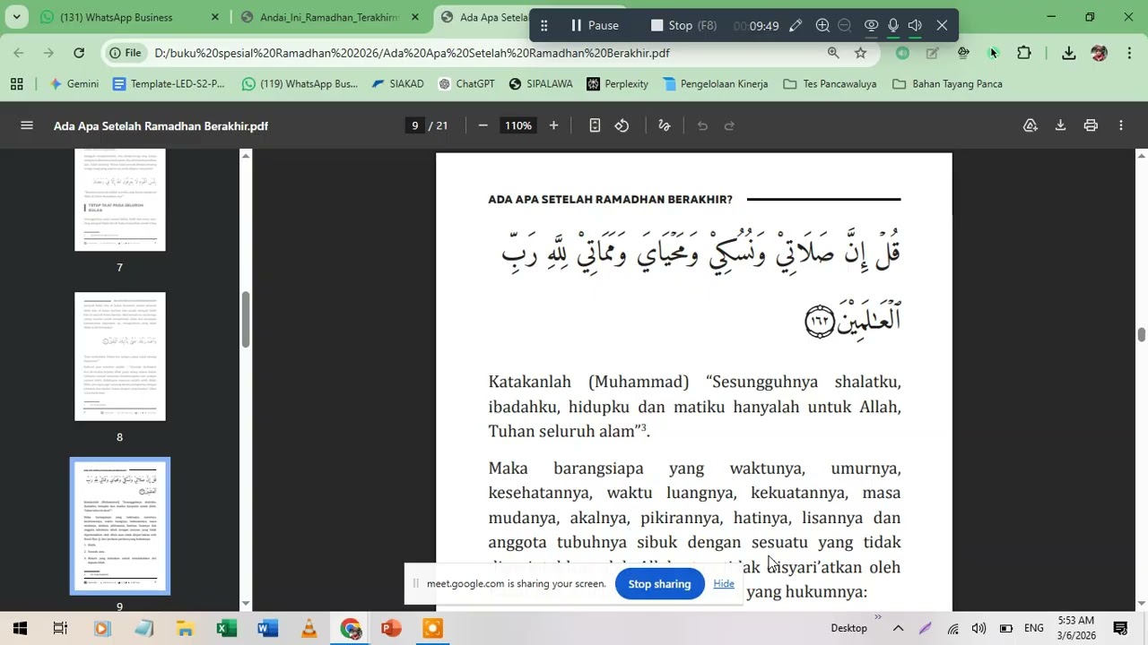Select page 9 thumbnail
This screenshot has height=645, width=1148.
[120, 526]
